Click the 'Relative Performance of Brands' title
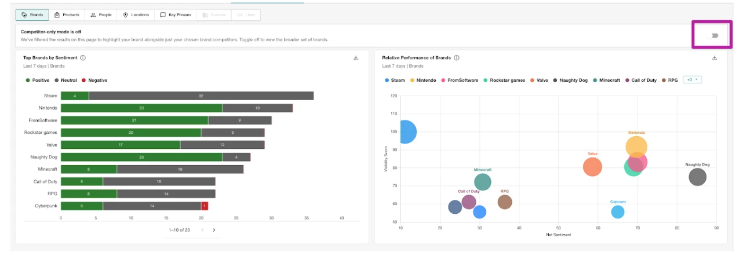The width and height of the screenshot is (743, 256). click(x=416, y=58)
